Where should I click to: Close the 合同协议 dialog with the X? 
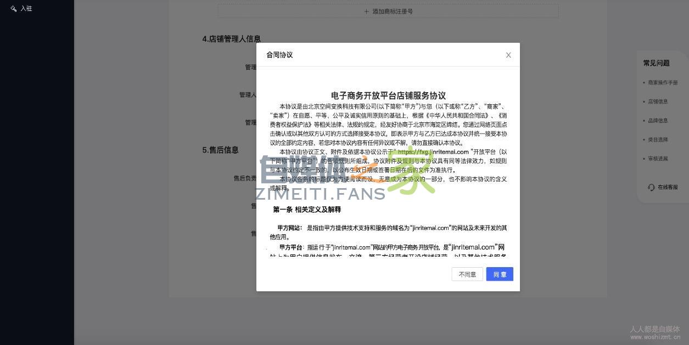click(x=508, y=55)
